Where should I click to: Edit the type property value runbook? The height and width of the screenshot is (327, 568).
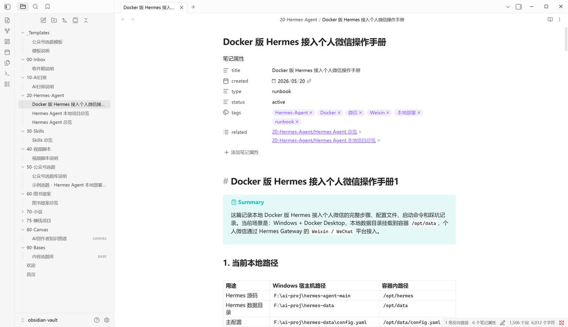tap(282, 91)
